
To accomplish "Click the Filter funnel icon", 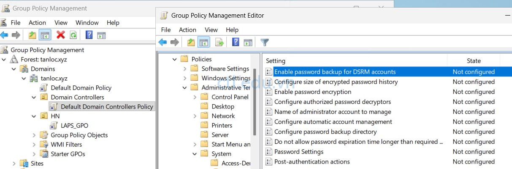I will coord(265,42).
